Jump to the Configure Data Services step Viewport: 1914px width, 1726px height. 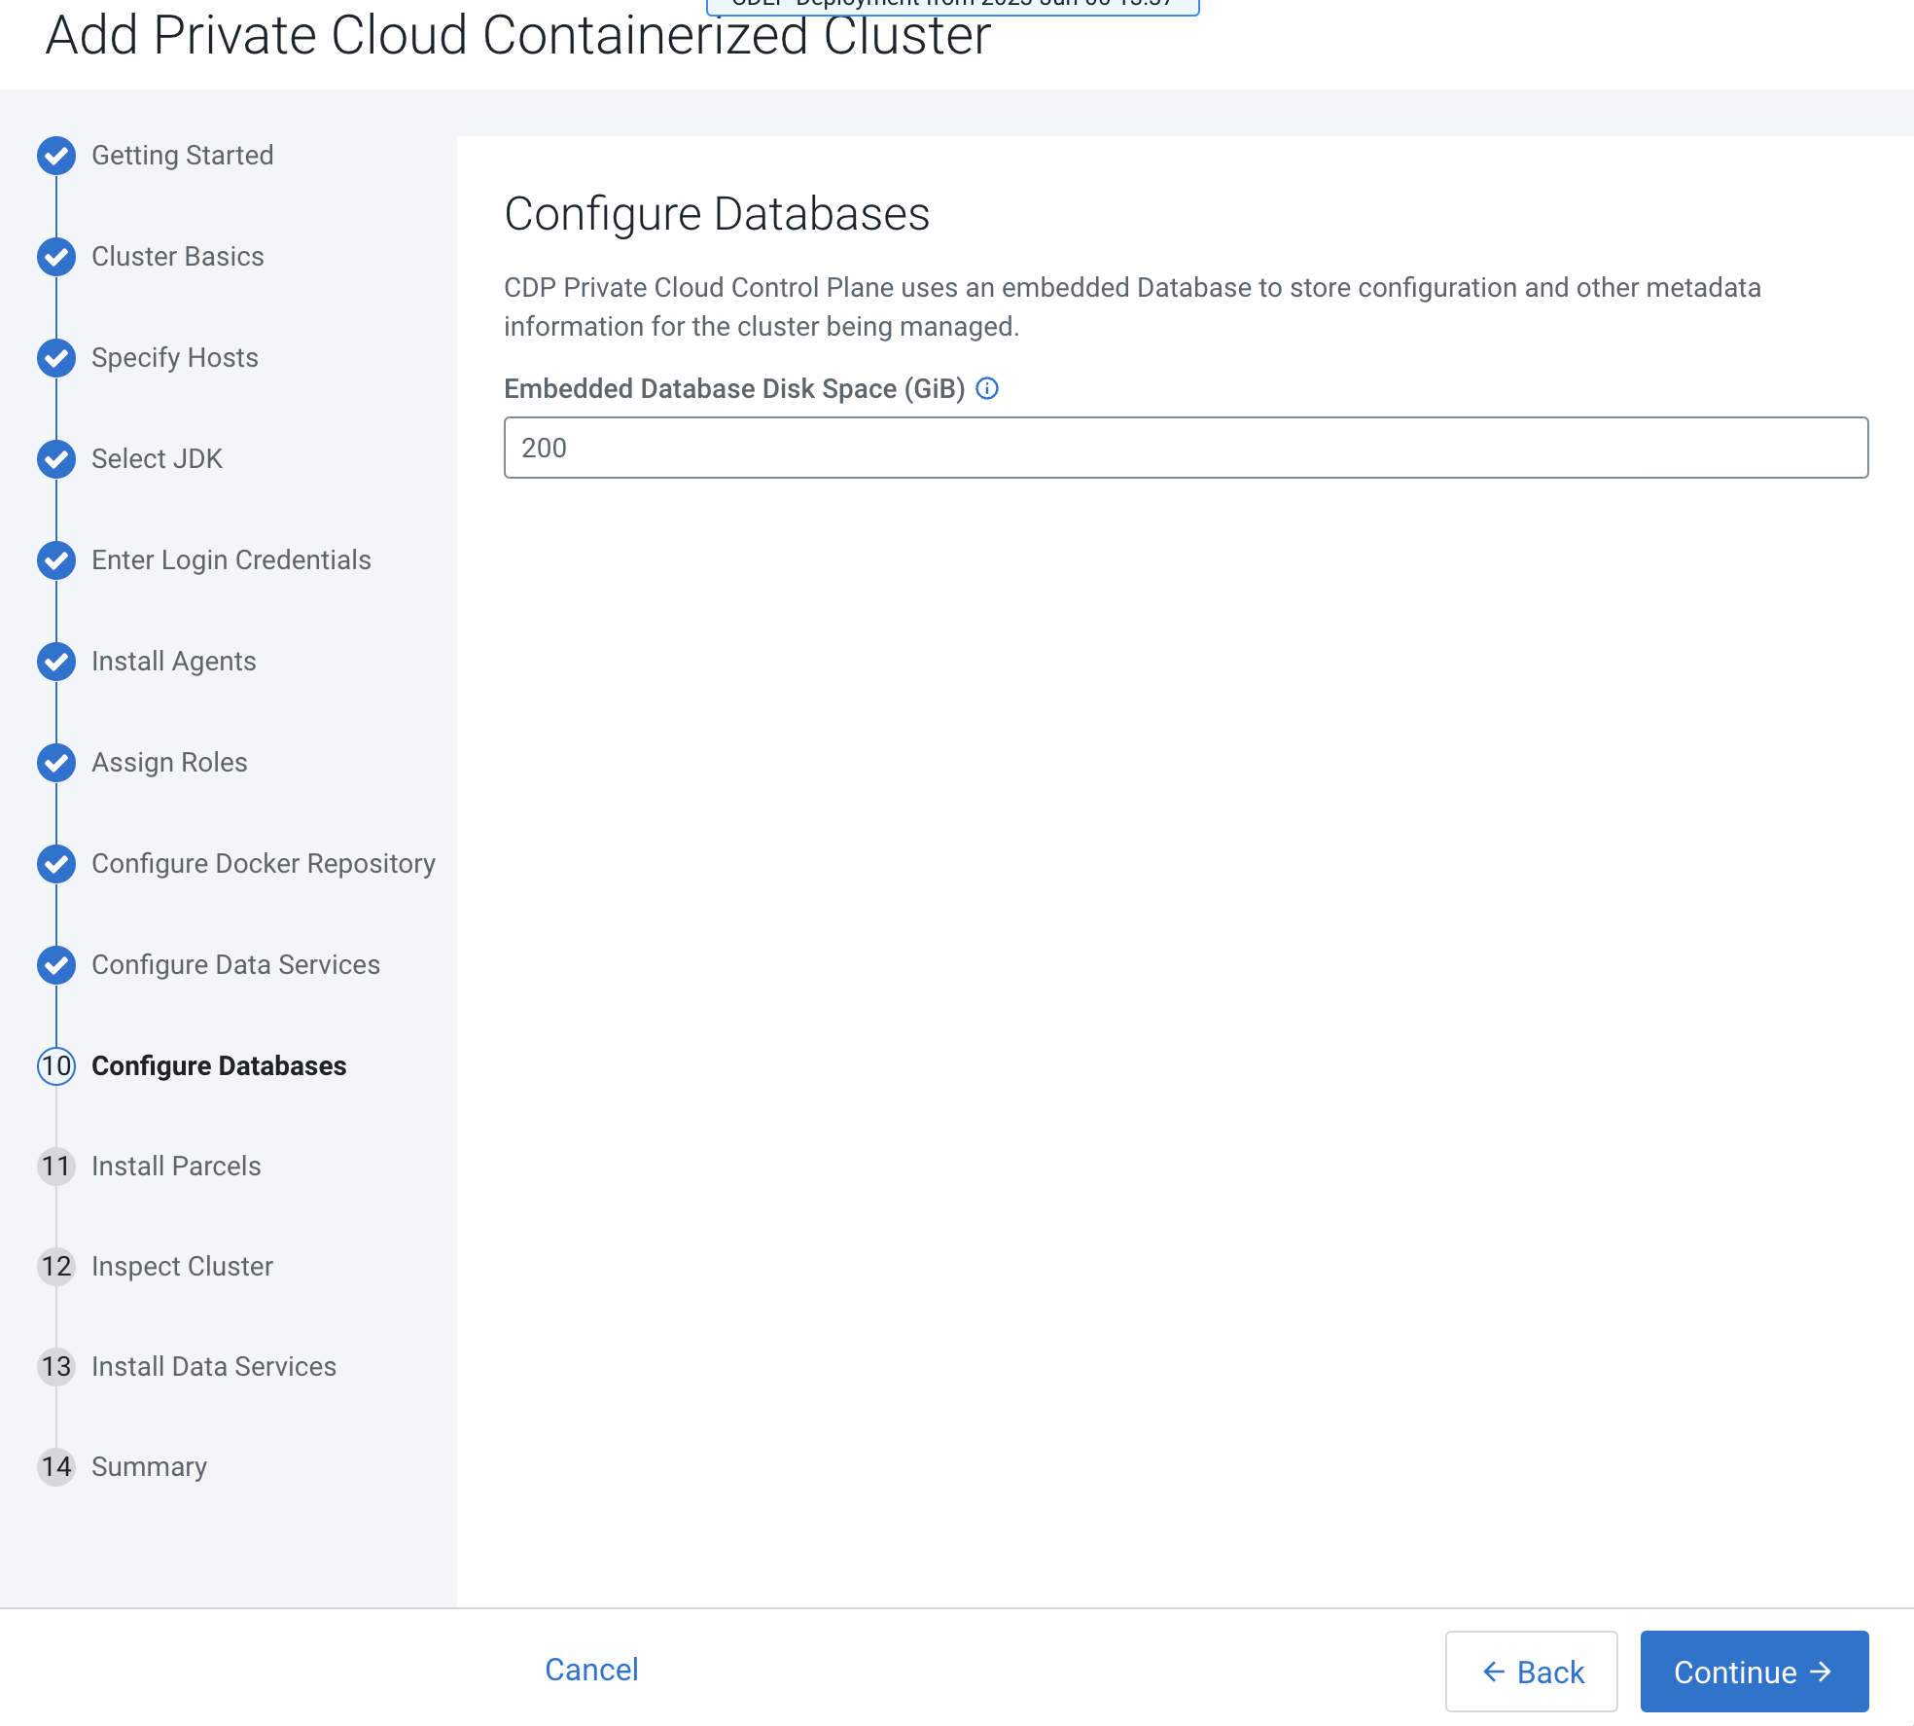(x=235, y=965)
